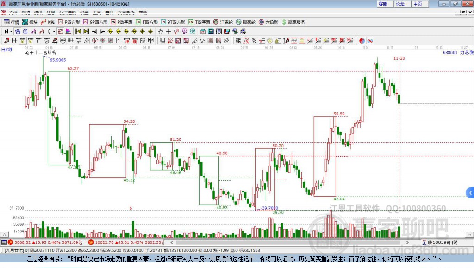
Task: Open the 工具 menu
Action: pyautogui.click(x=97, y=13)
